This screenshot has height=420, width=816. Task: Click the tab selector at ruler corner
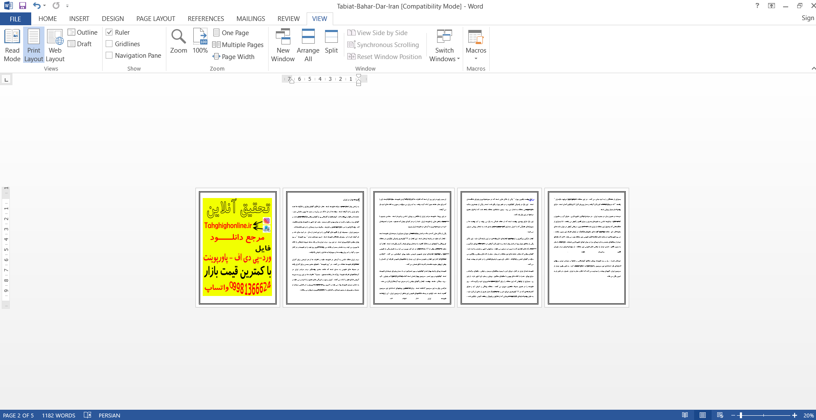[x=6, y=80]
